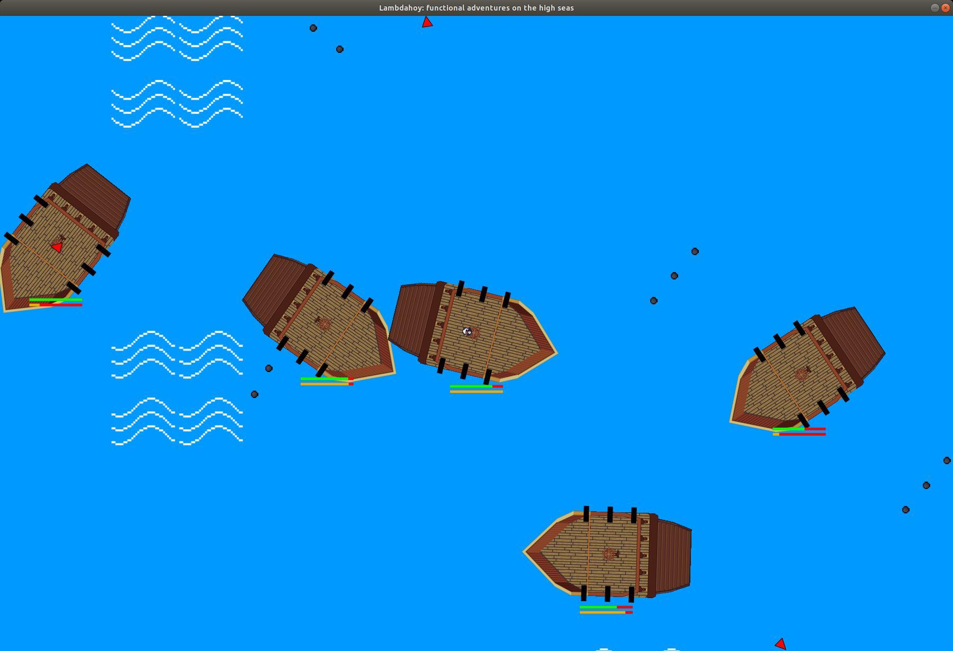
Task: Click the red triangle marker at the top edge
Action: pyautogui.click(x=427, y=22)
